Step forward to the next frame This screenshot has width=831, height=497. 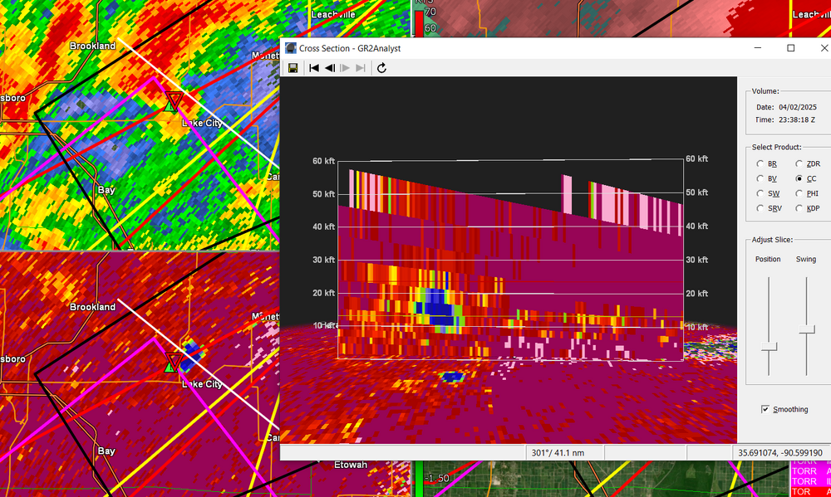point(345,68)
